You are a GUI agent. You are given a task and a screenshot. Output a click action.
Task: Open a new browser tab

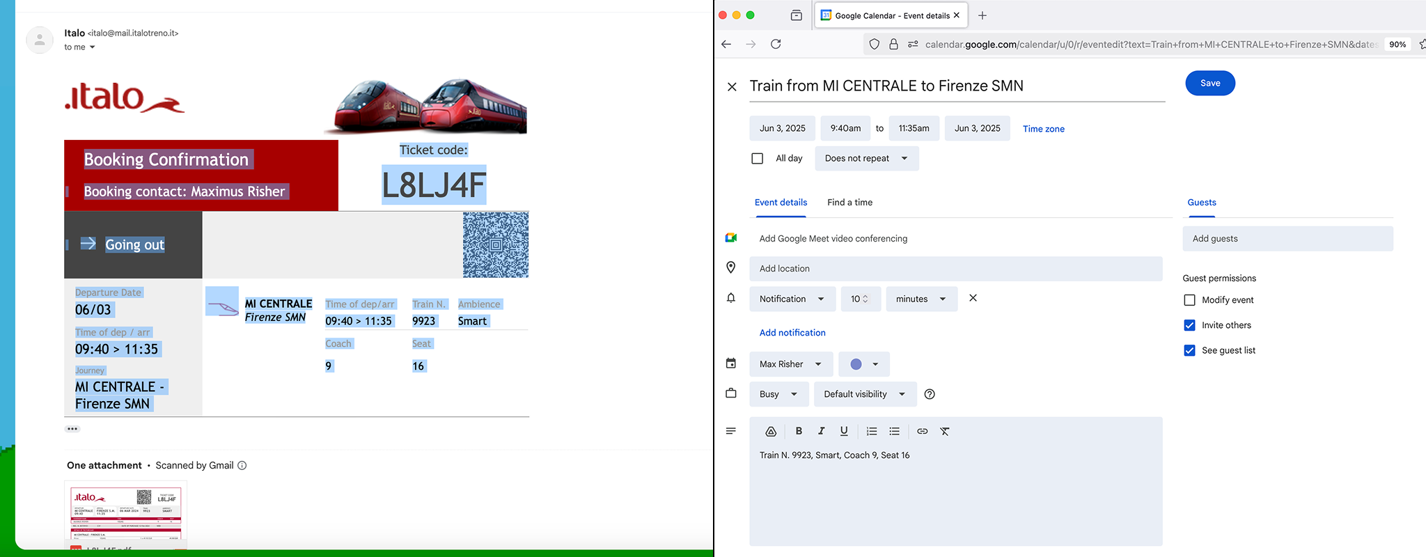click(982, 15)
